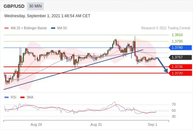Toggle the MA 50 legend label

62,28
